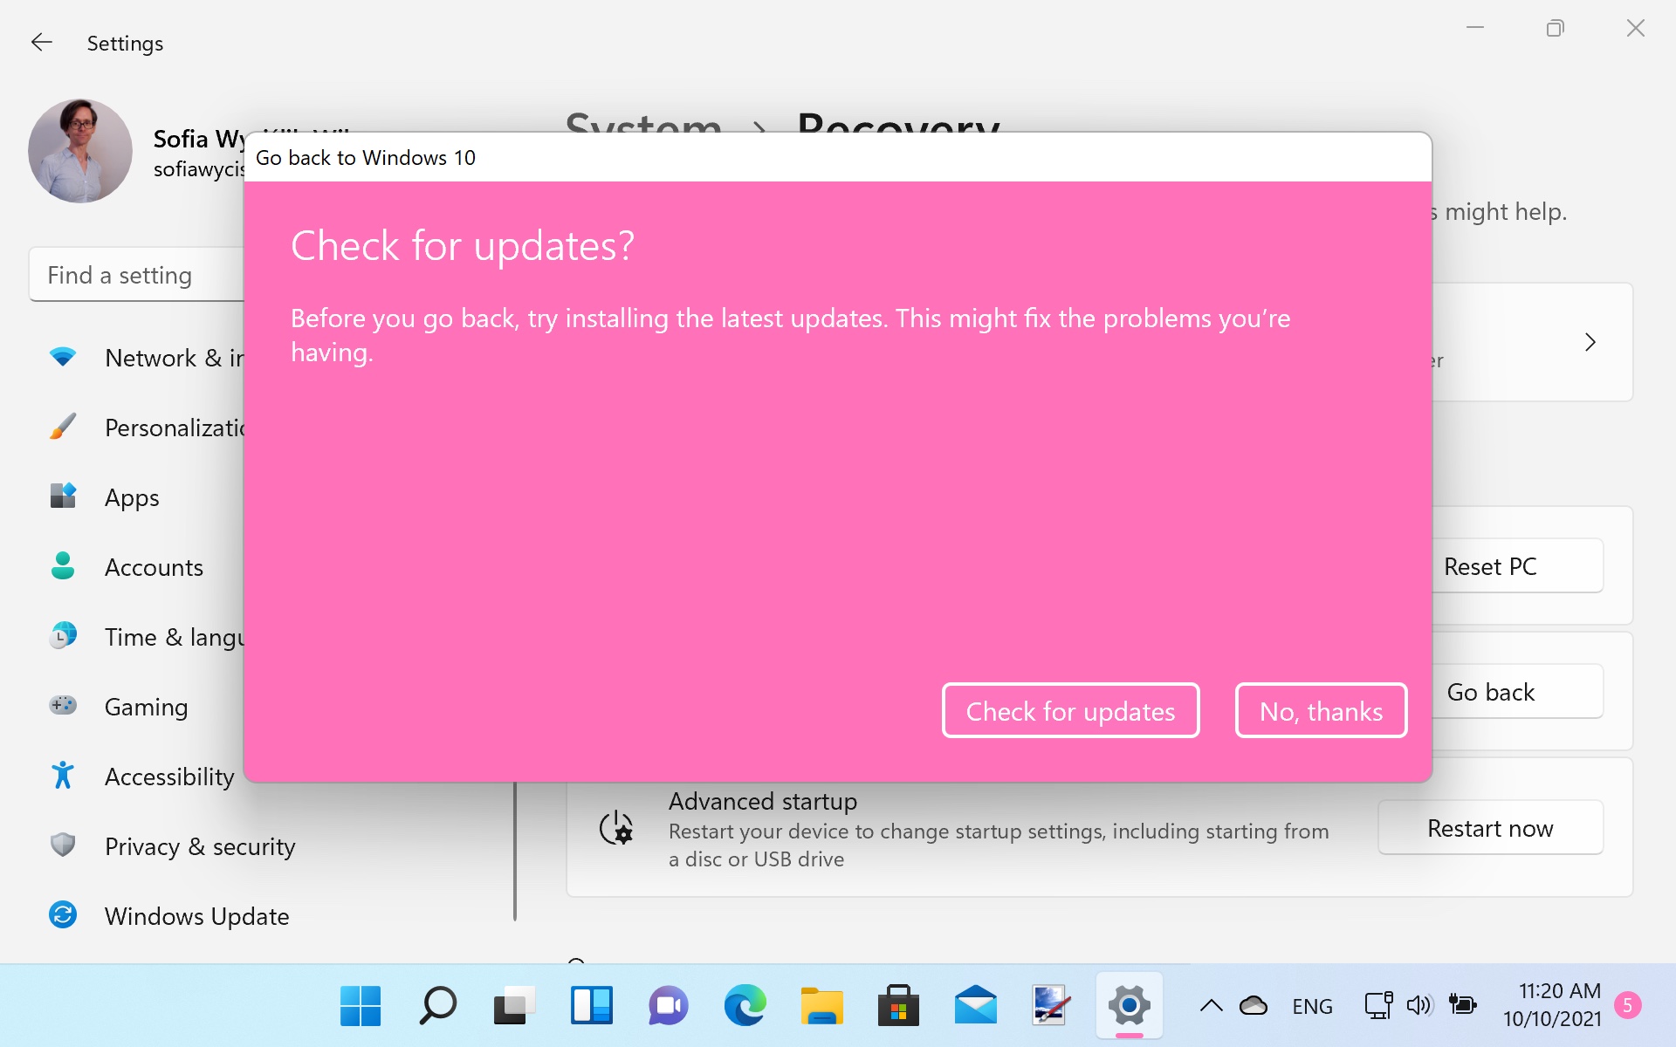1676x1047 pixels.
Task: Click the battery tray icon
Action: [1462, 1005]
